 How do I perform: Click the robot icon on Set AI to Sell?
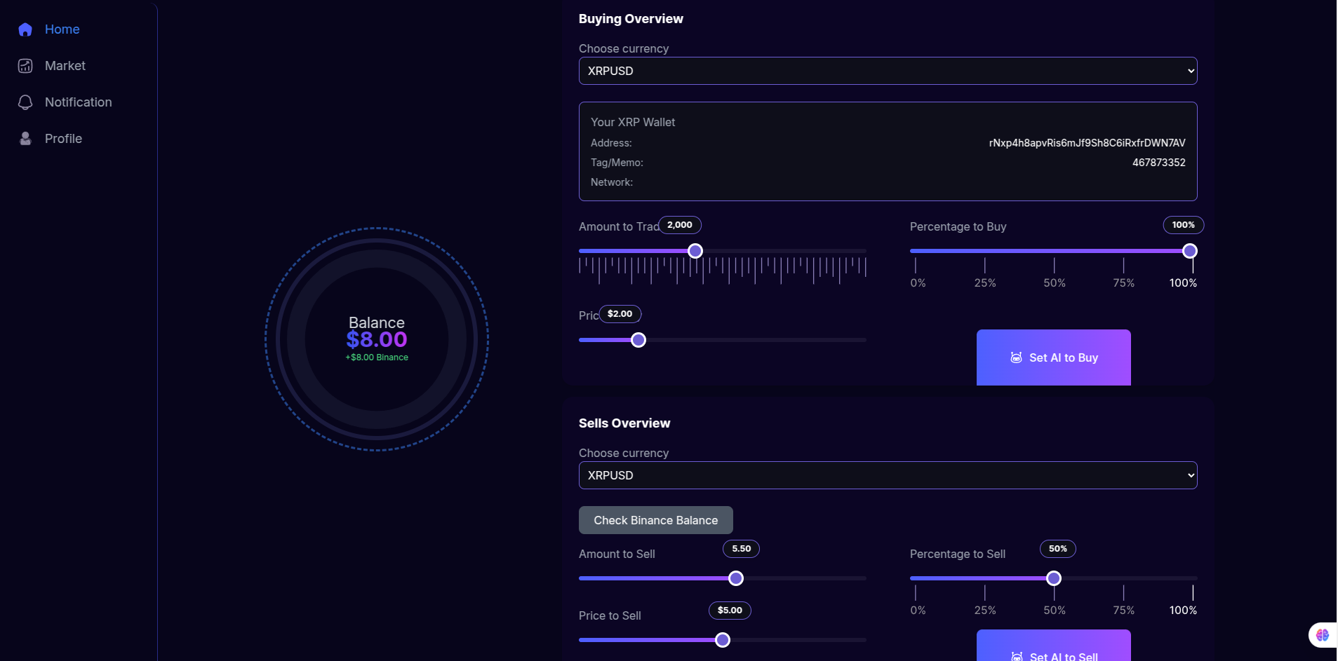coord(1016,656)
